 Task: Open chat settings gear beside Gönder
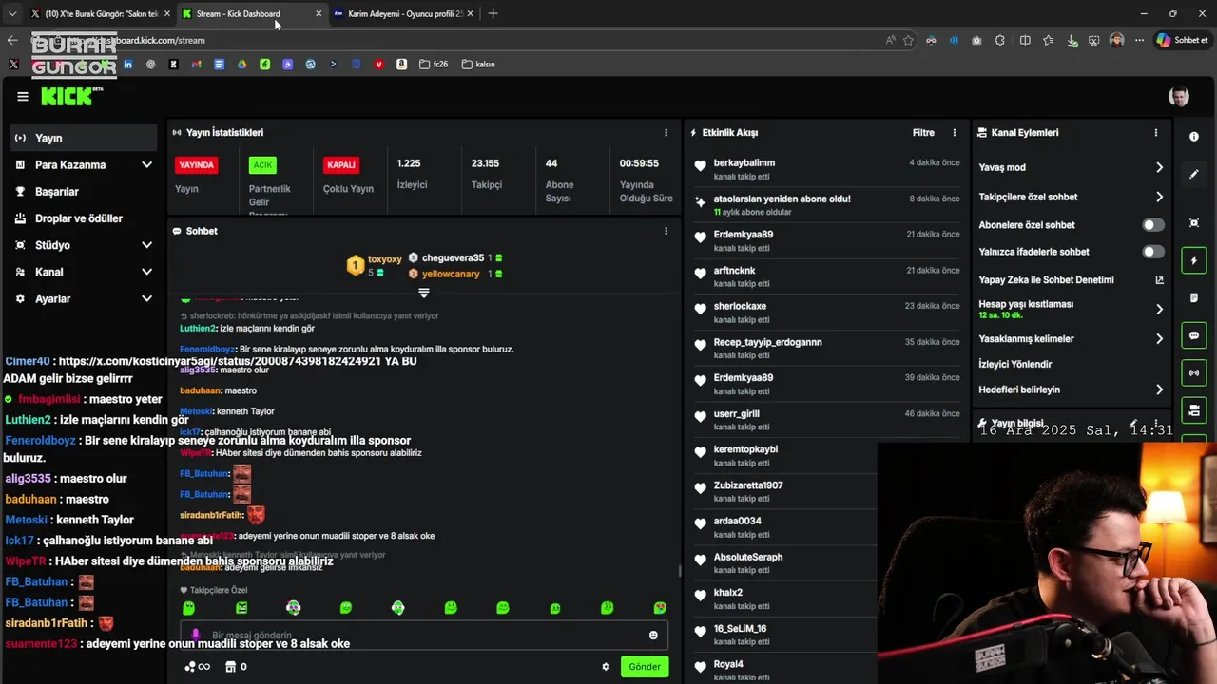[606, 667]
